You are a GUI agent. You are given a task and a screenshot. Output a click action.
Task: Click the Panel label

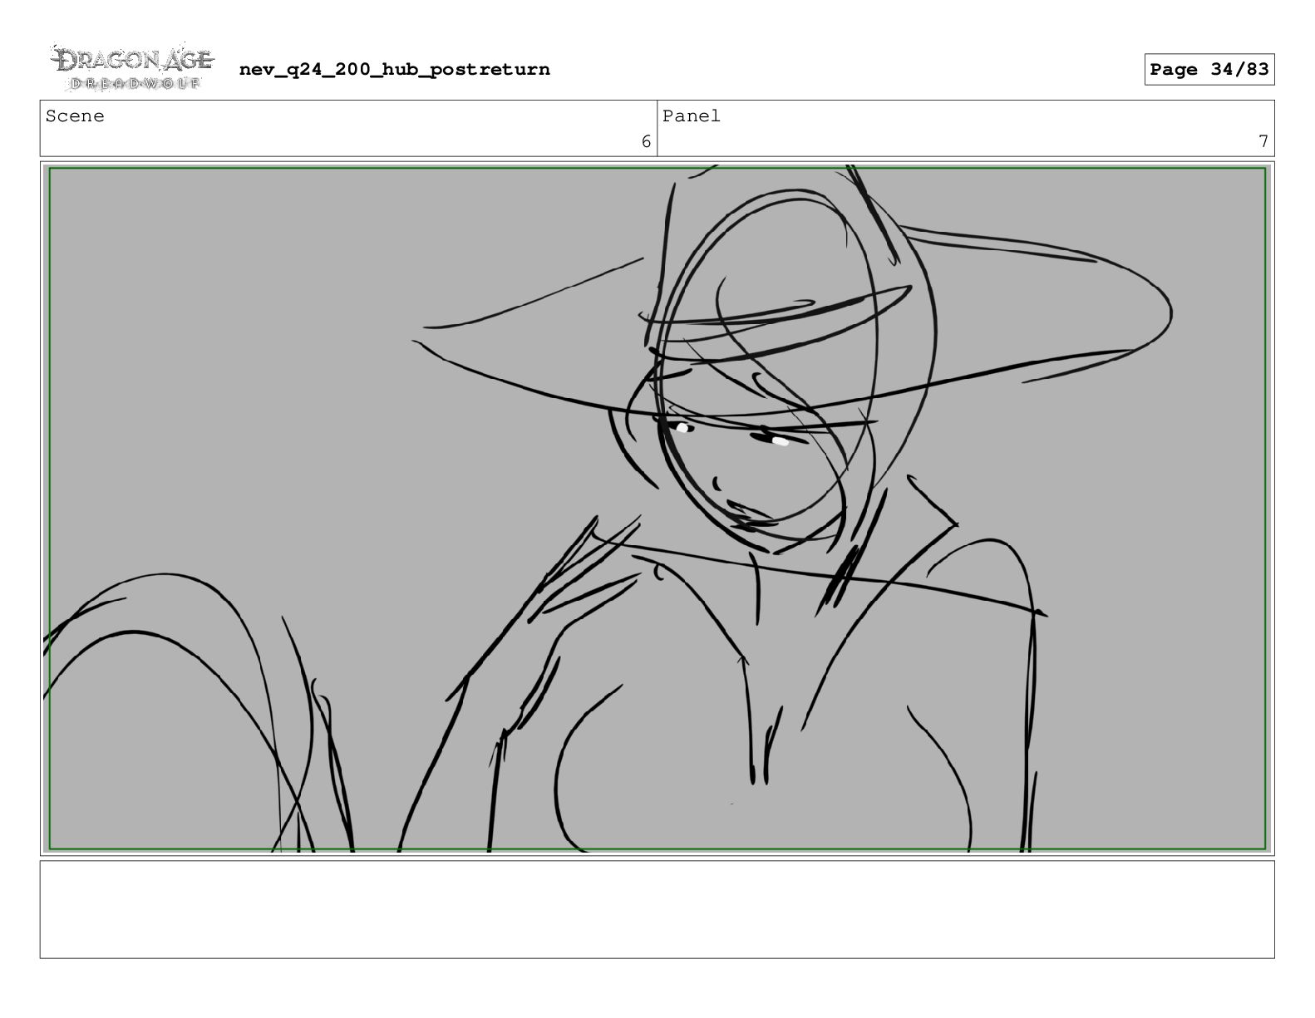691,116
